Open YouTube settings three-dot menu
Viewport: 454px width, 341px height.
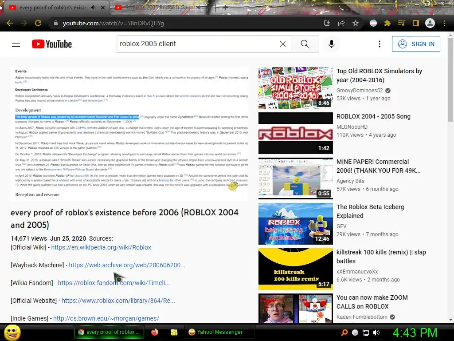(380, 44)
